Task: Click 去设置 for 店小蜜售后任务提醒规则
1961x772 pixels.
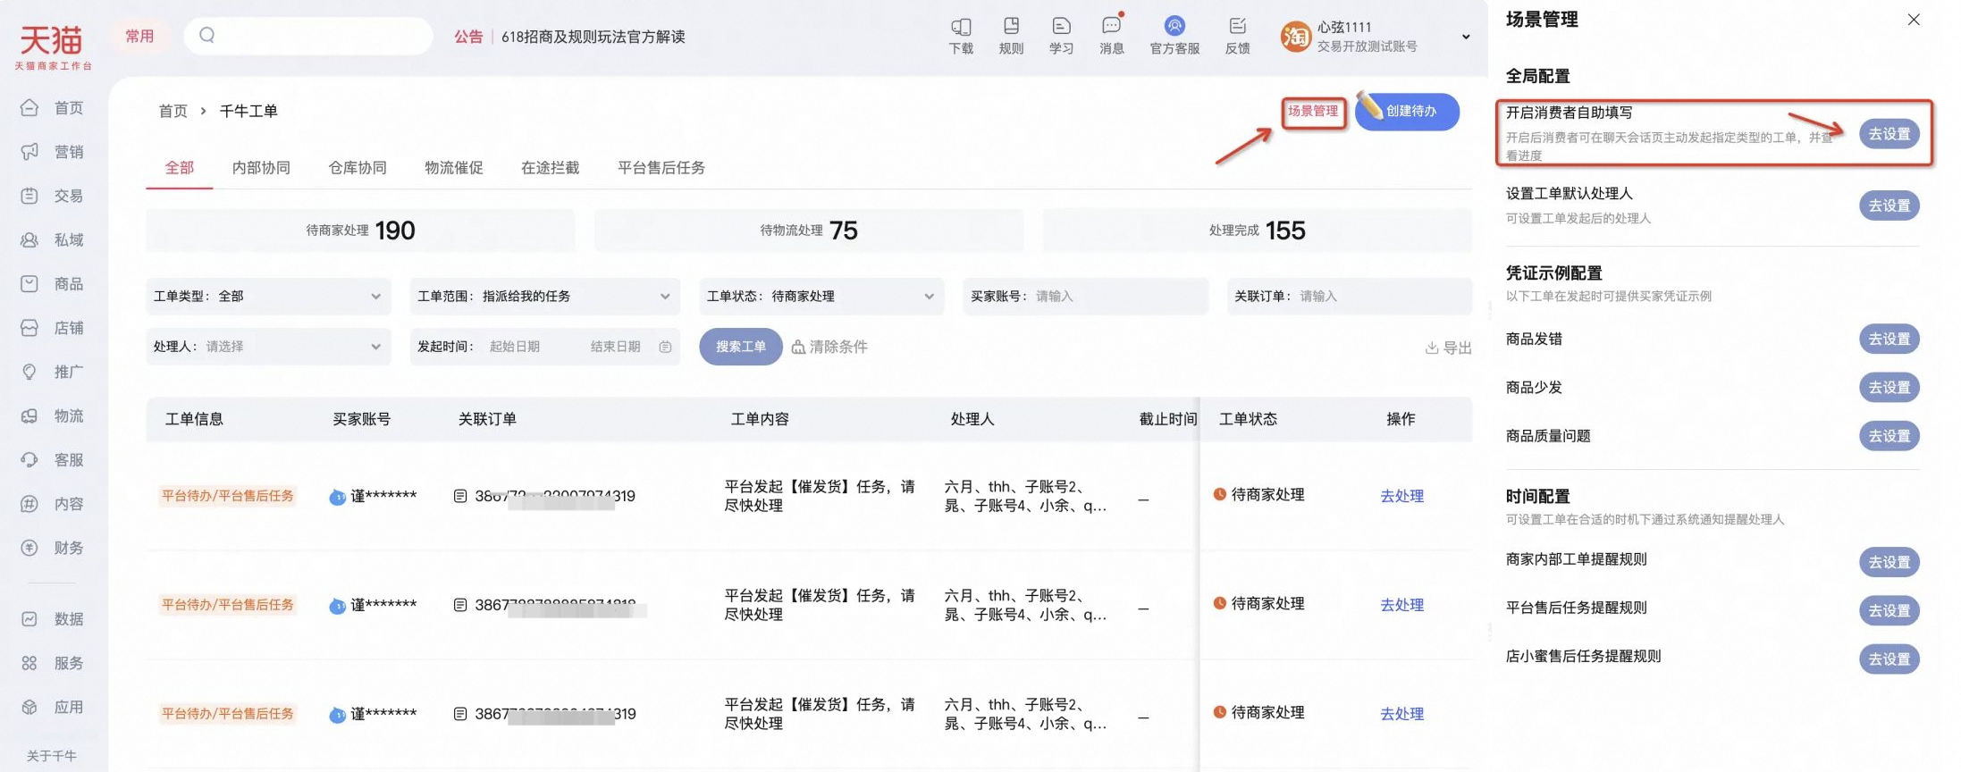Action: 1889,659
